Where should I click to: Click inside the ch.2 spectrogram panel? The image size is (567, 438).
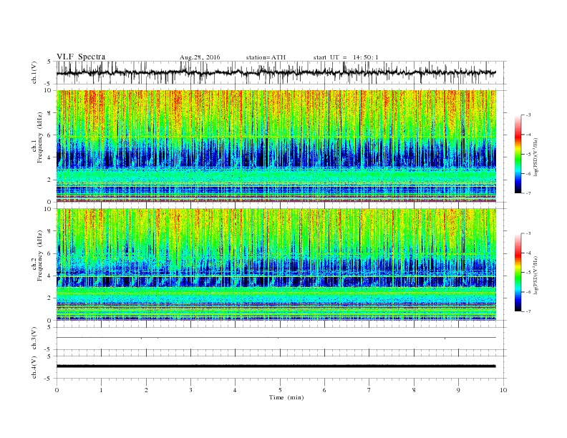tap(276, 265)
